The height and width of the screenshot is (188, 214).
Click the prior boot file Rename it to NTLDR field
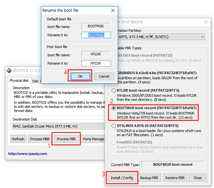96,63
